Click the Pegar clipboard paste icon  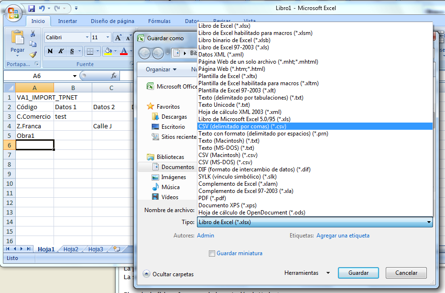[x=17, y=38]
